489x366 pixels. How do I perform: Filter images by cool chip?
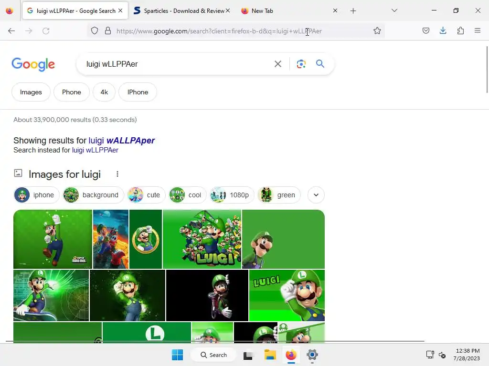click(x=187, y=195)
